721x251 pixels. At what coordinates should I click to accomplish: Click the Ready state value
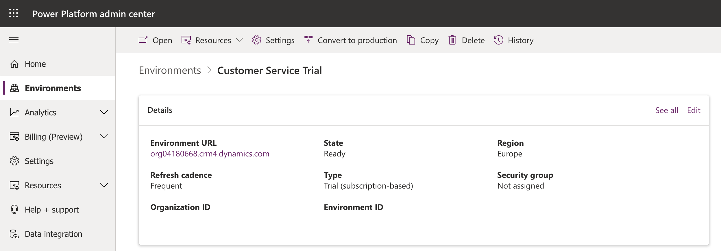[334, 154]
